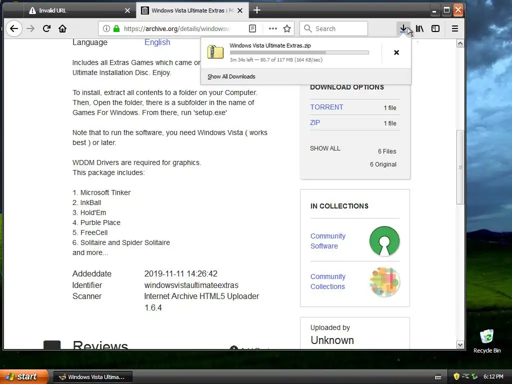Open the Library bookshelf button
This screenshot has height=384, width=512.
[x=419, y=28]
